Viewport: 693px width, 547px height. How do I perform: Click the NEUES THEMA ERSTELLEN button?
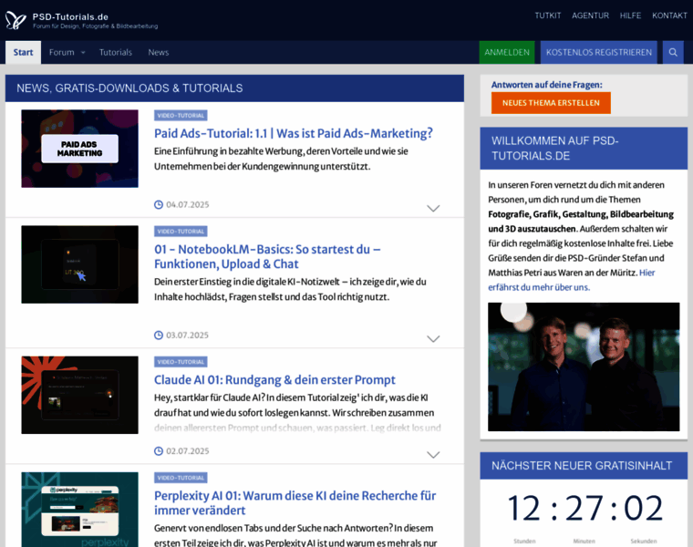click(x=551, y=102)
